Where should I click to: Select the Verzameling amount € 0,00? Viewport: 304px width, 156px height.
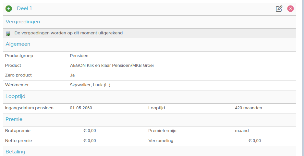pos(255,141)
